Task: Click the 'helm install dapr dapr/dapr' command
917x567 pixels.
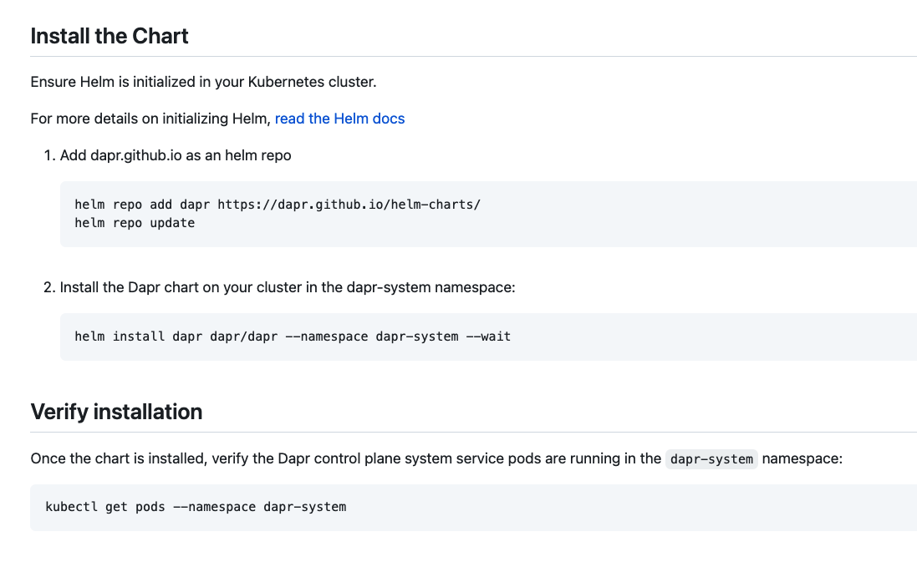Action: [x=293, y=337]
